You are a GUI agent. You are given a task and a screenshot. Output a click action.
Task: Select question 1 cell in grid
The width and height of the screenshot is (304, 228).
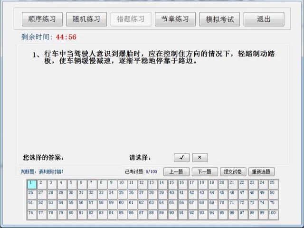point(32,184)
